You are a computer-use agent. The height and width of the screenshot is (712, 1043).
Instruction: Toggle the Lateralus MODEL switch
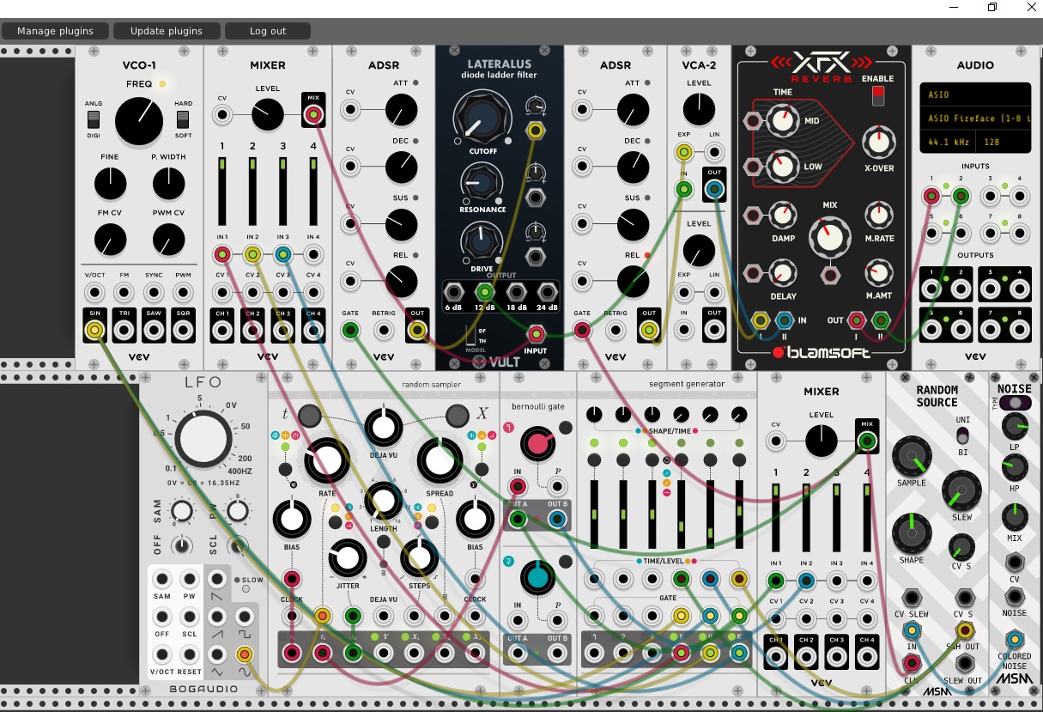coord(470,335)
